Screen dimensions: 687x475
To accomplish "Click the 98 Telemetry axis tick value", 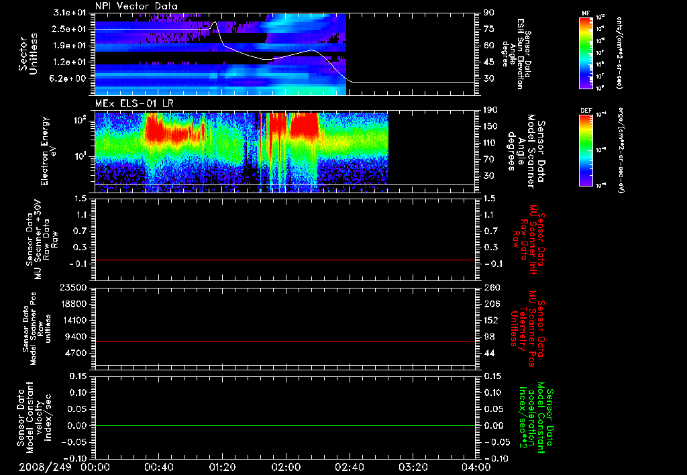I will point(489,337).
